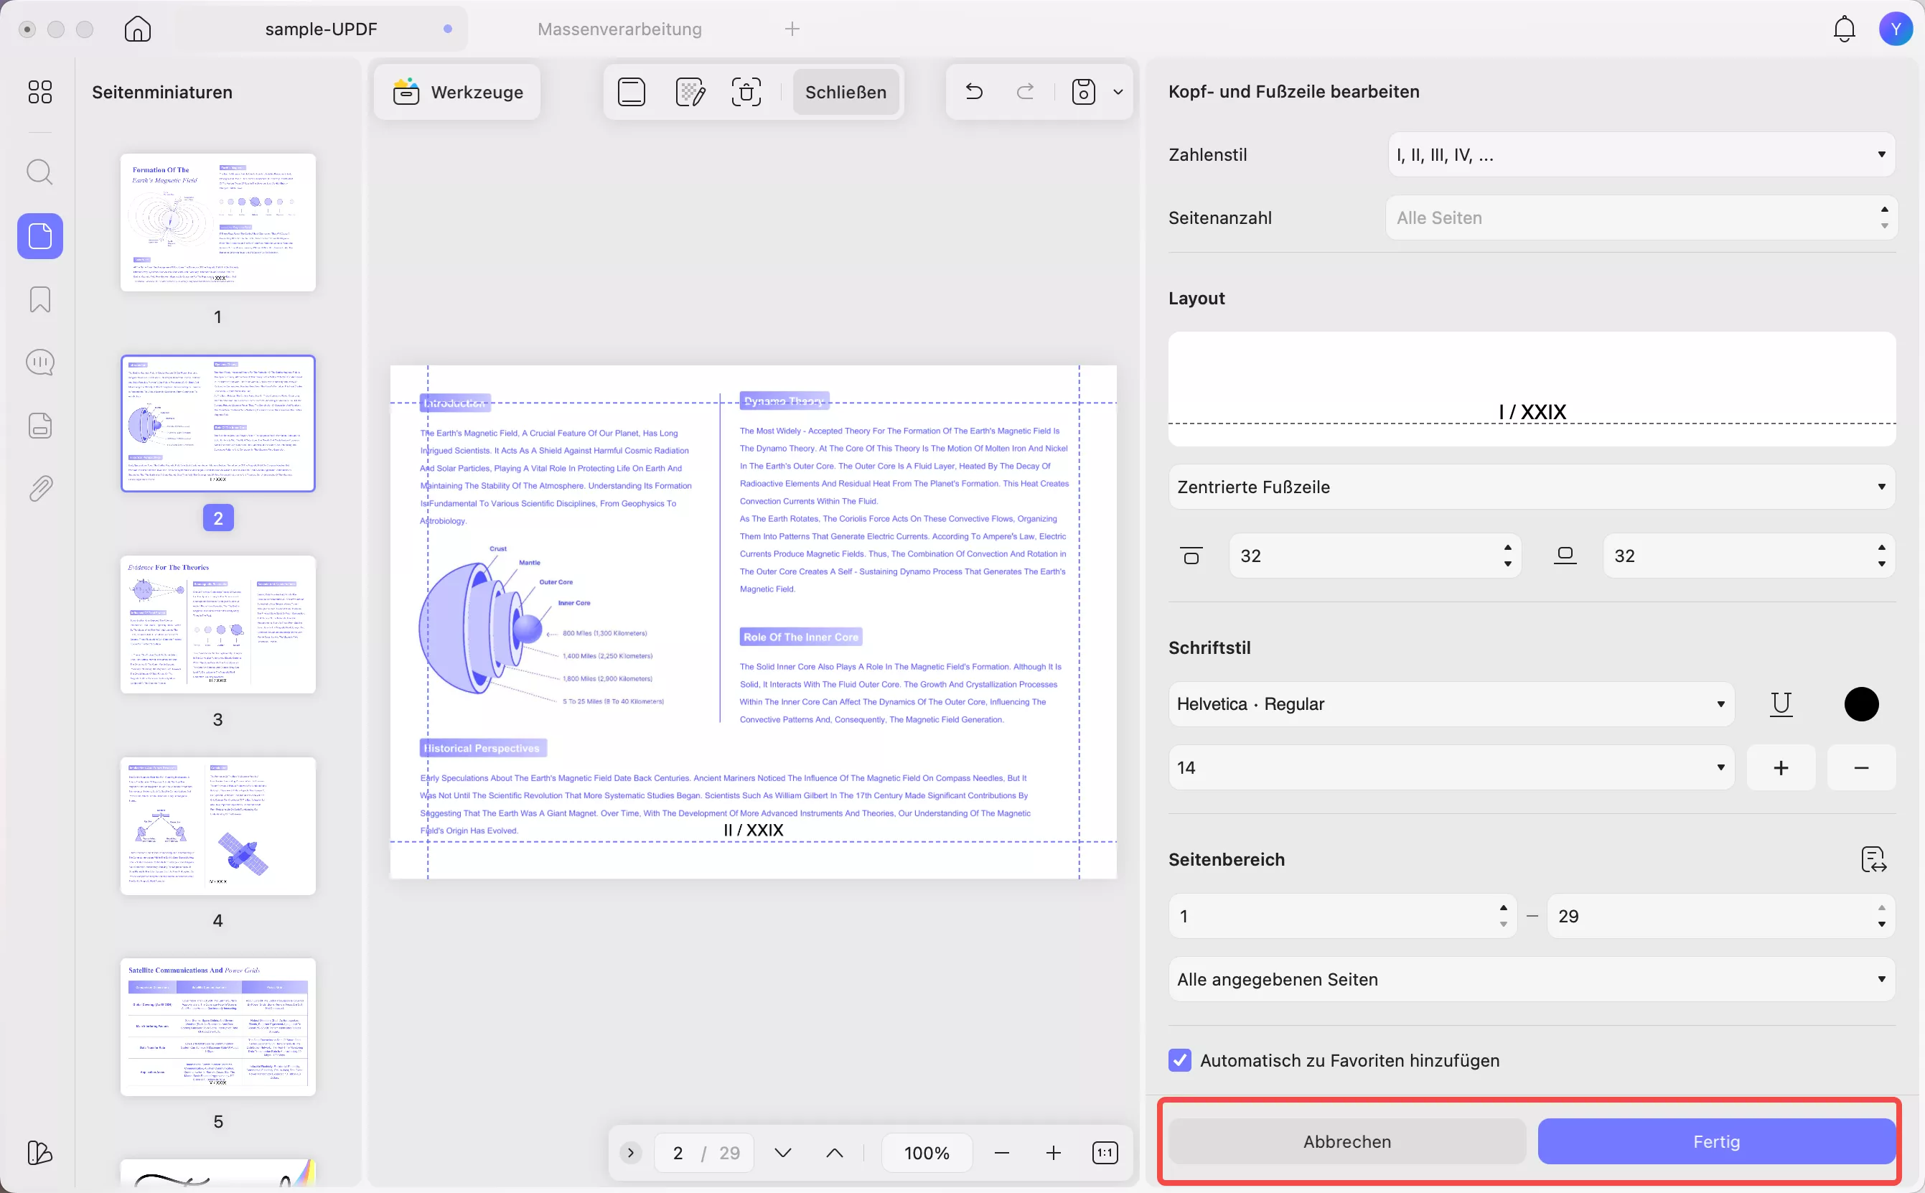This screenshot has height=1193, width=1925.
Task: Select the header and footer tool icon
Action: click(631, 93)
